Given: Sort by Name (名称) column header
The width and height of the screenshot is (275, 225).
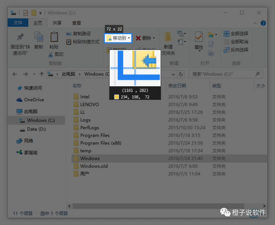Looking at the screenshot, I should (77, 86).
